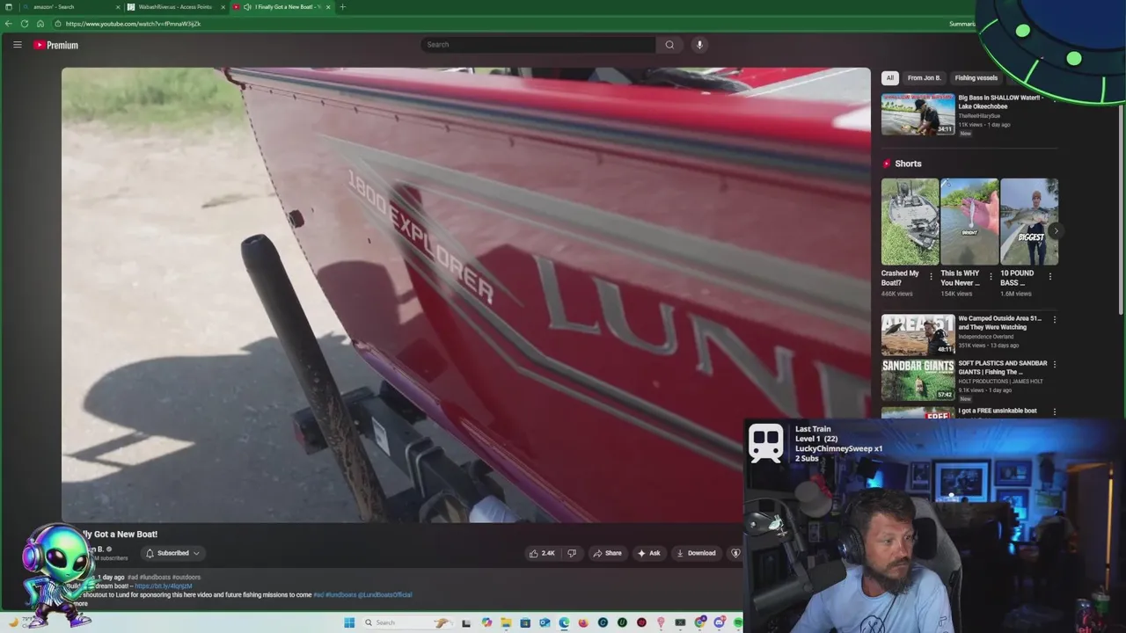Select the Fishing vessels chip
This screenshot has height=633, width=1126.
click(976, 77)
